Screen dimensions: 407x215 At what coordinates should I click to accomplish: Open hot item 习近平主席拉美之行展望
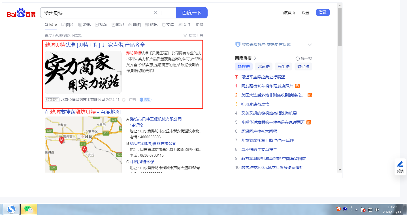[x=263, y=77]
